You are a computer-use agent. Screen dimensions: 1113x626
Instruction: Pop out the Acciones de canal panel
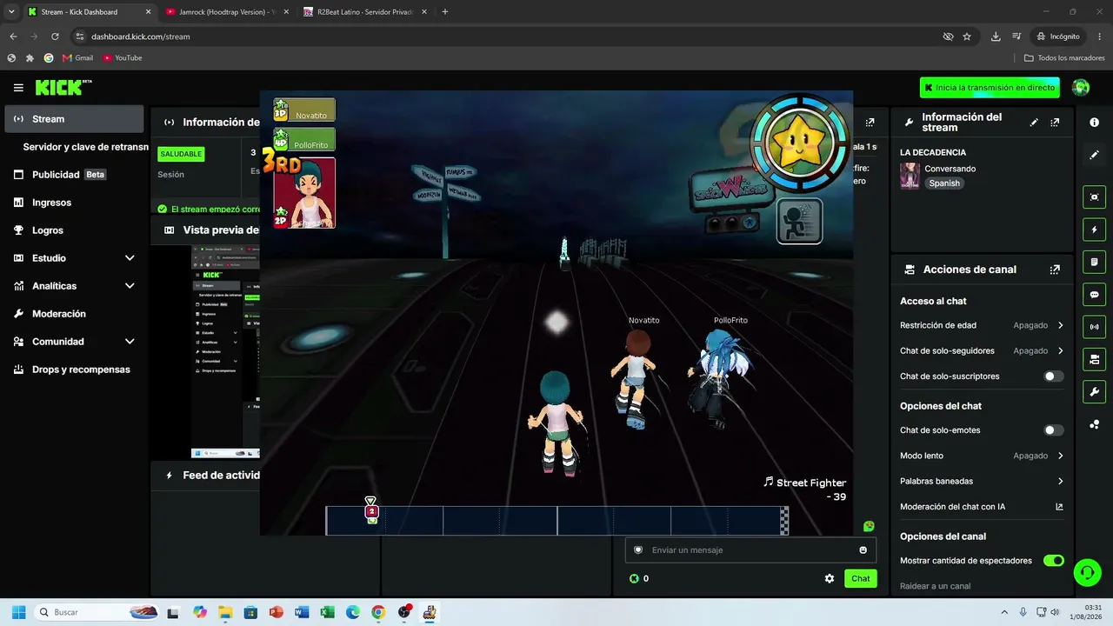click(x=1055, y=270)
